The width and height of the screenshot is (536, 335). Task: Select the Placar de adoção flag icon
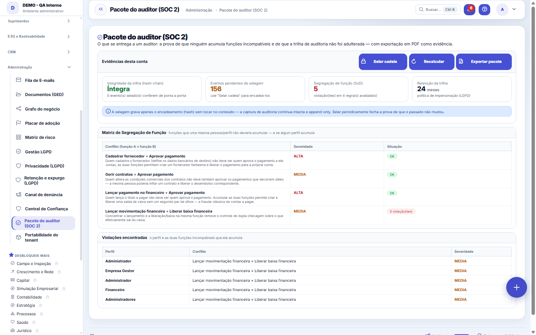click(x=18, y=123)
